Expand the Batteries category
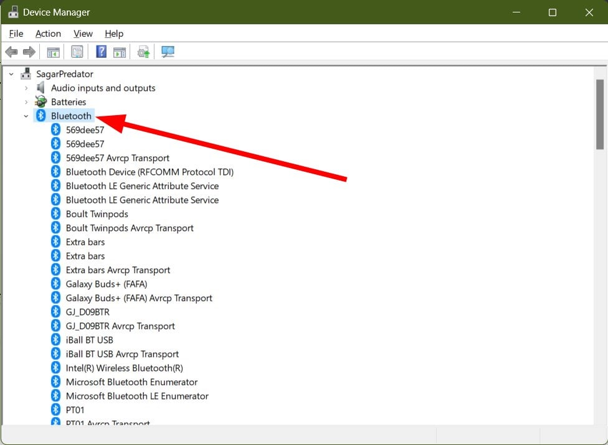608x445 pixels. coord(26,102)
